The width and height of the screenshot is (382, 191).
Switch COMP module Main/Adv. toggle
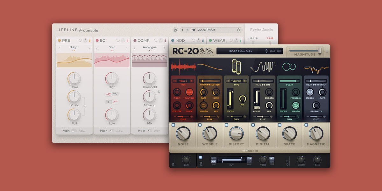150,131
